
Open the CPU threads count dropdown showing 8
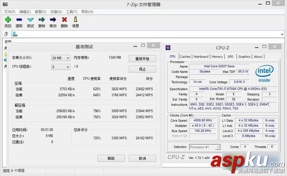point(61,67)
